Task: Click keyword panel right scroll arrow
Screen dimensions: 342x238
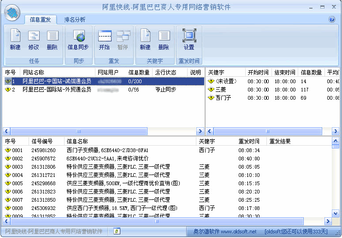Action: (336, 131)
